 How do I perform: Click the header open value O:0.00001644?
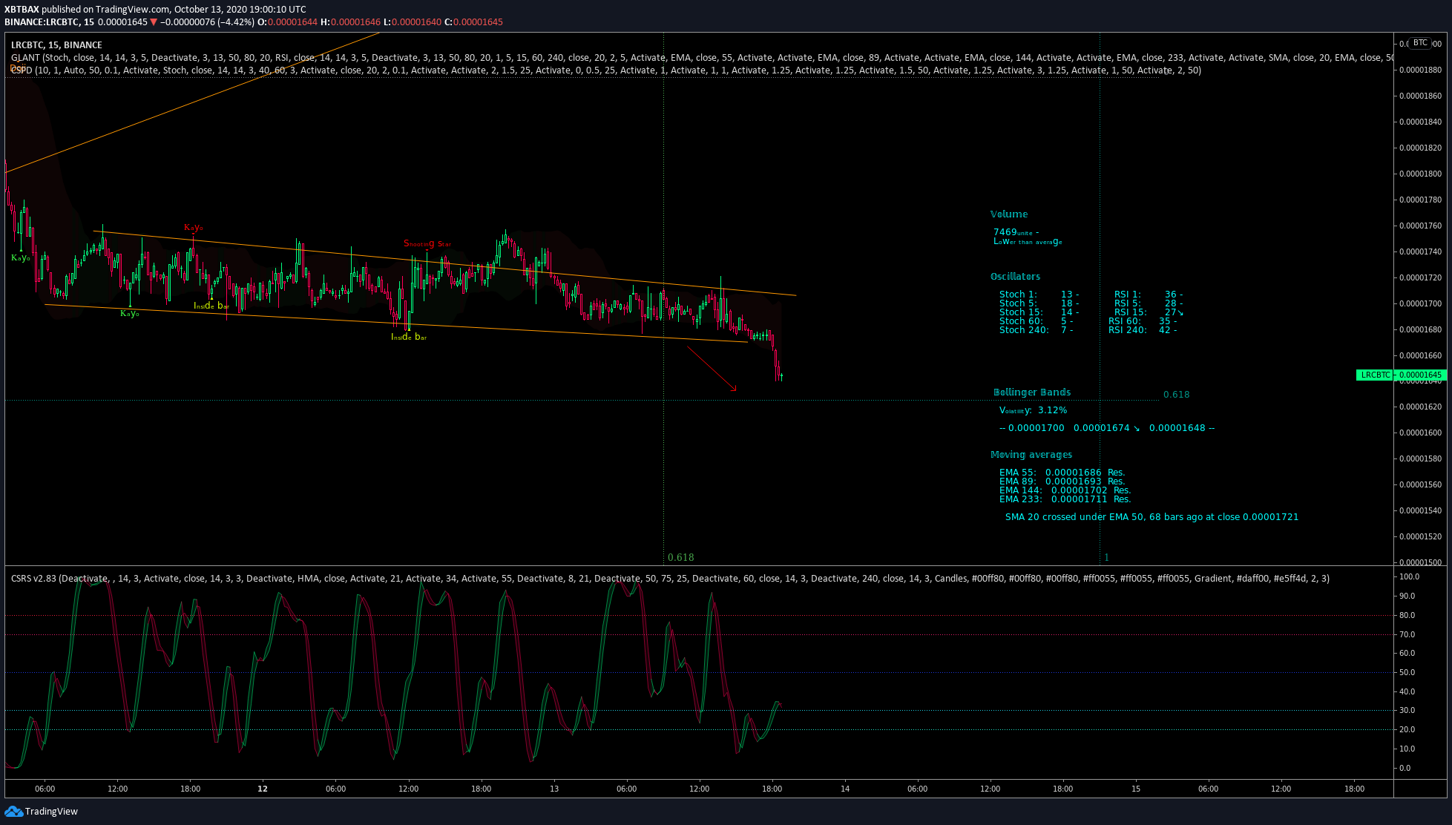click(287, 22)
